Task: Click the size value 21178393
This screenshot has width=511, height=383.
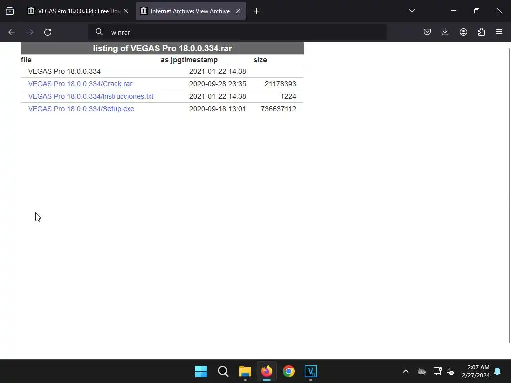Action: click(280, 84)
